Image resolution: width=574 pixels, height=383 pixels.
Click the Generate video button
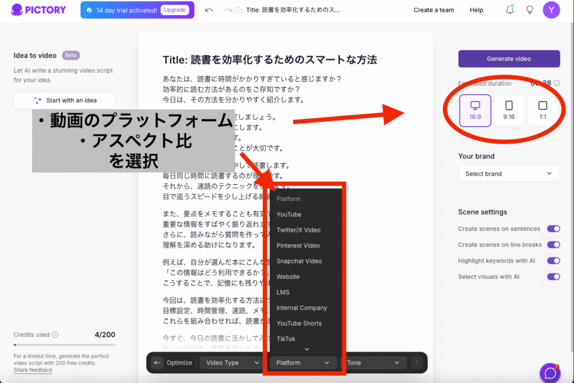[x=509, y=59]
